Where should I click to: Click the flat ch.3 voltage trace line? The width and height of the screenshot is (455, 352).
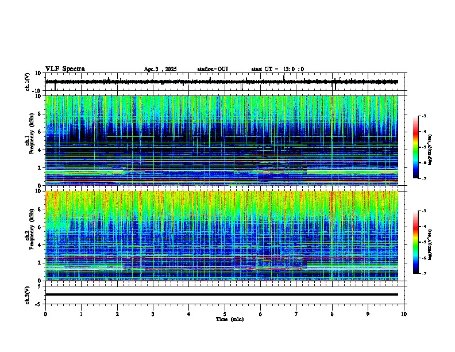point(221,294)
